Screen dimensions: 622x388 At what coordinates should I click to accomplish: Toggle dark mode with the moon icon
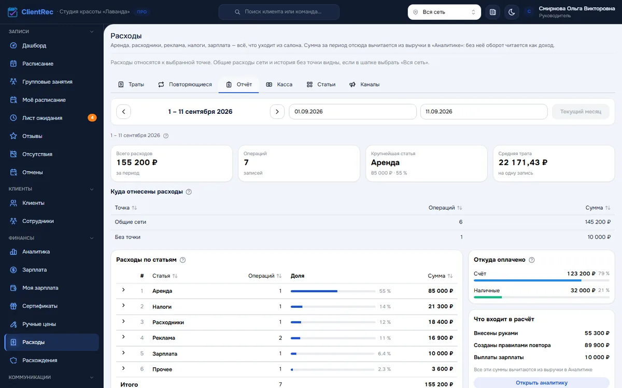point(512,12)
